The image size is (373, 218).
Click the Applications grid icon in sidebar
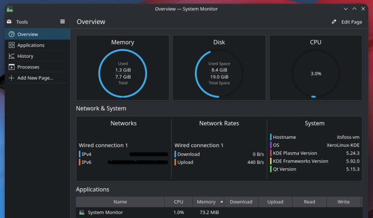[12, 45]
